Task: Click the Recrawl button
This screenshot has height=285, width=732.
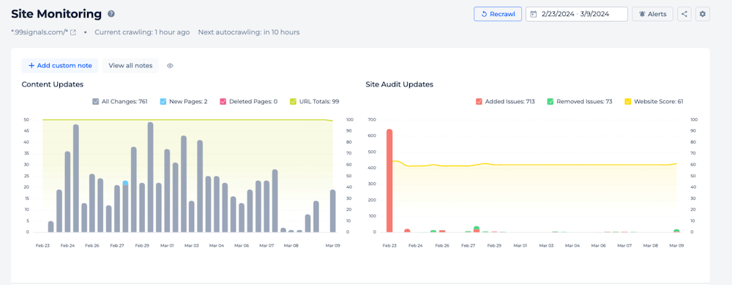Action: [x=498, y=14]
